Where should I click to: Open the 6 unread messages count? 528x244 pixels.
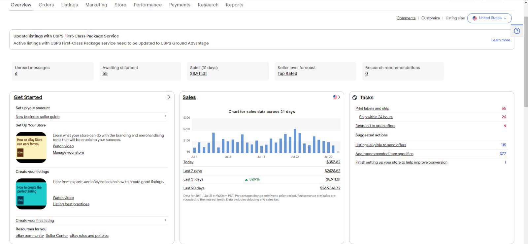click(16, 74)
